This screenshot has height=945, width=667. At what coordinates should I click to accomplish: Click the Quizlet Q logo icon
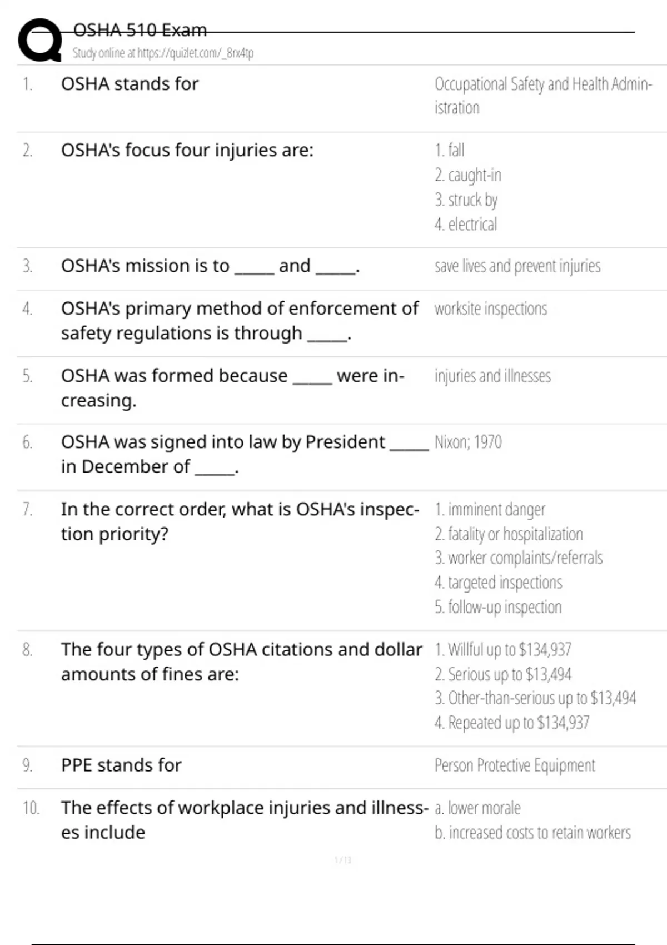coord(40,40)
